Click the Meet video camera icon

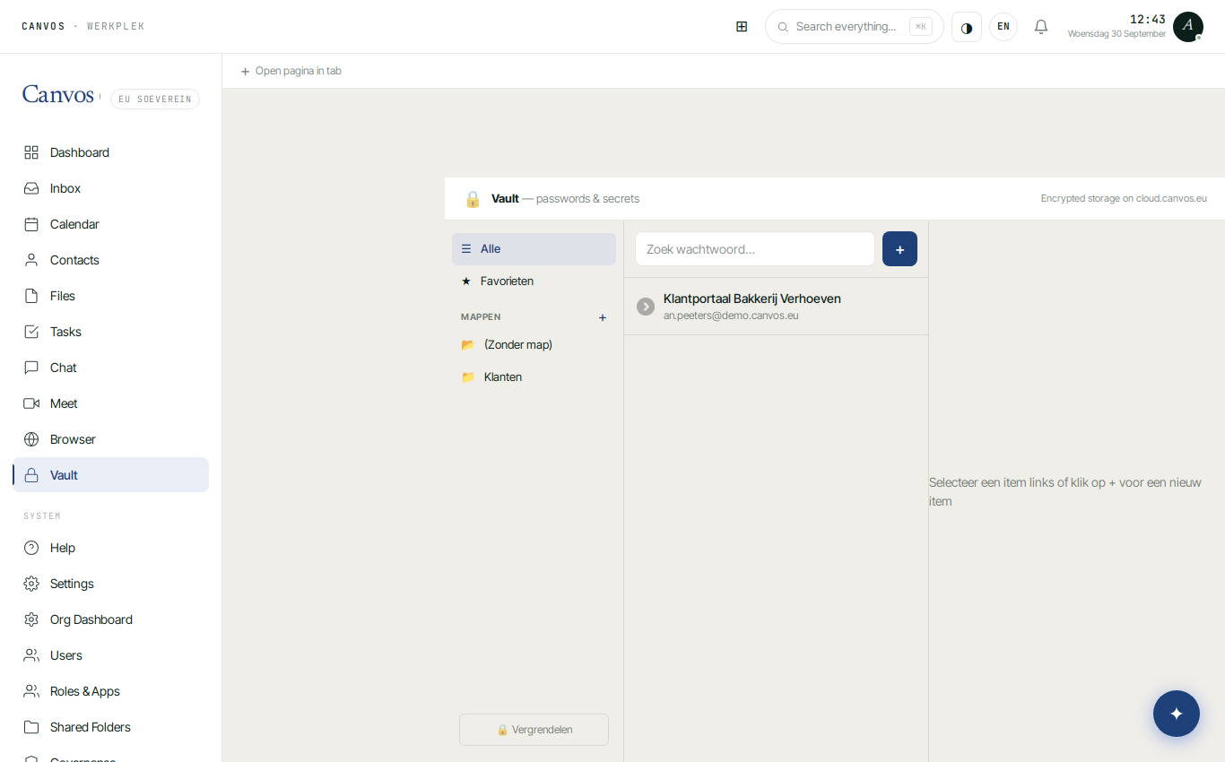pyautogui.click(x=31, y=403)
